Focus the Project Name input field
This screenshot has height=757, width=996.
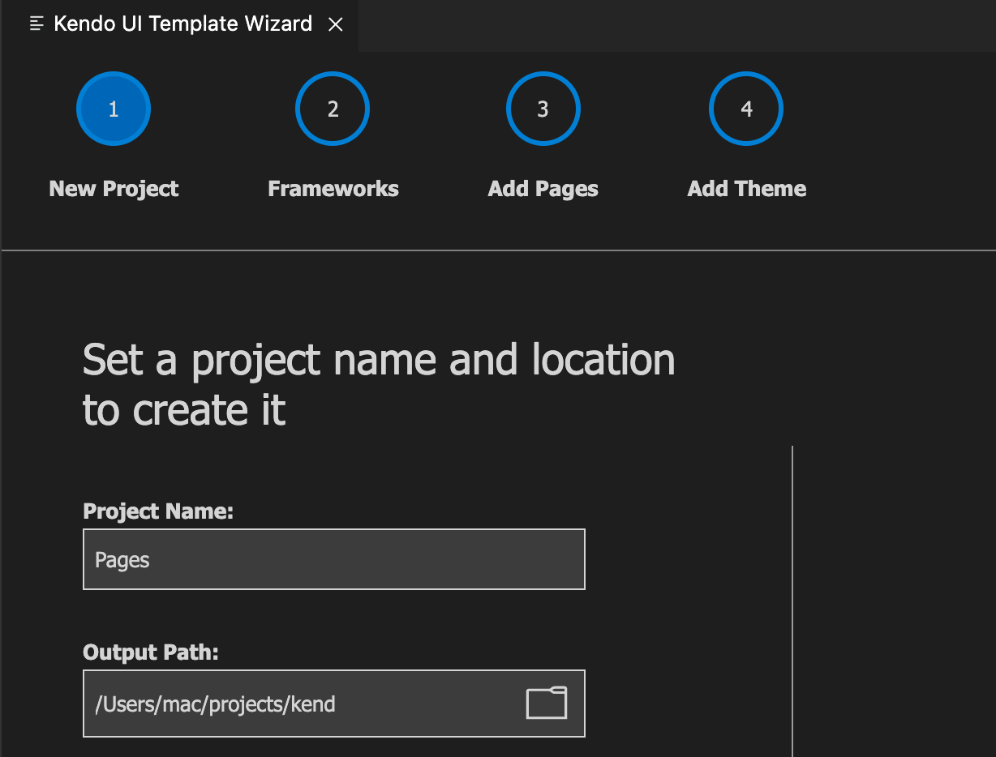point(334,559)
